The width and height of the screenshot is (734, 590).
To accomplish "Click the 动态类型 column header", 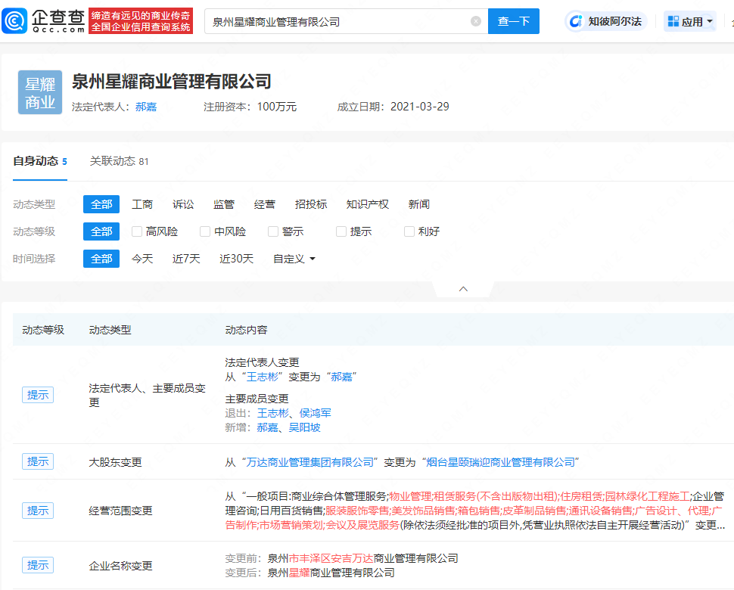I will click(110, 330).
